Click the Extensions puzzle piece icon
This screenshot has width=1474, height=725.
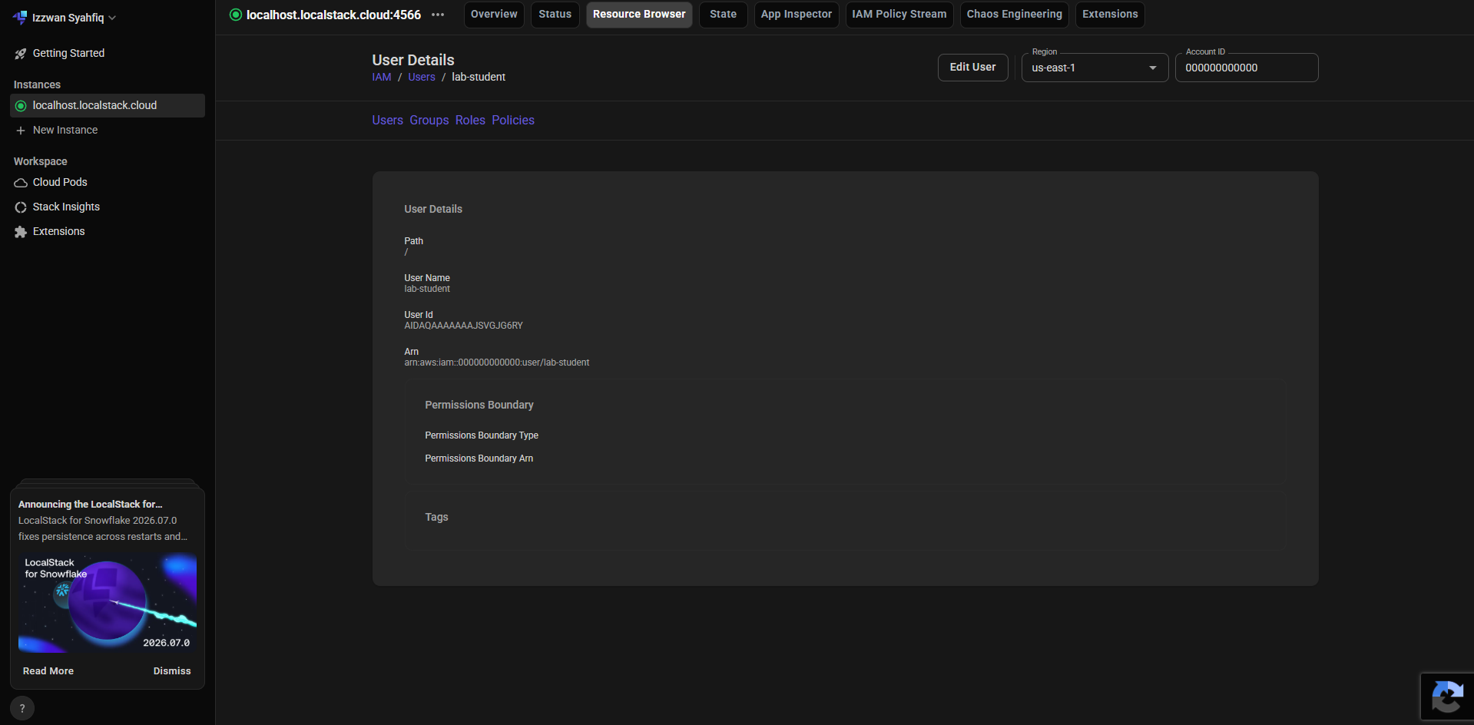[x=21, y=232]
